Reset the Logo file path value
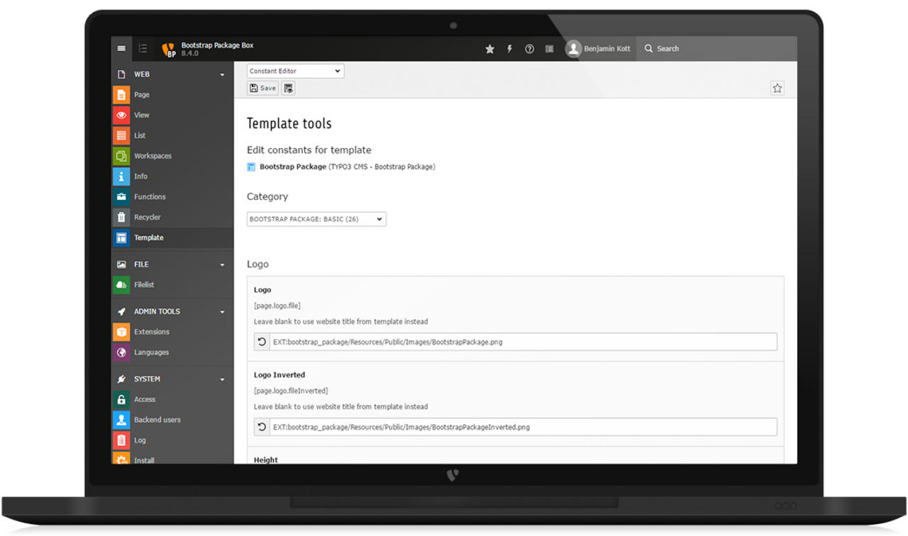The image size is (908, 536). (262, 342)
